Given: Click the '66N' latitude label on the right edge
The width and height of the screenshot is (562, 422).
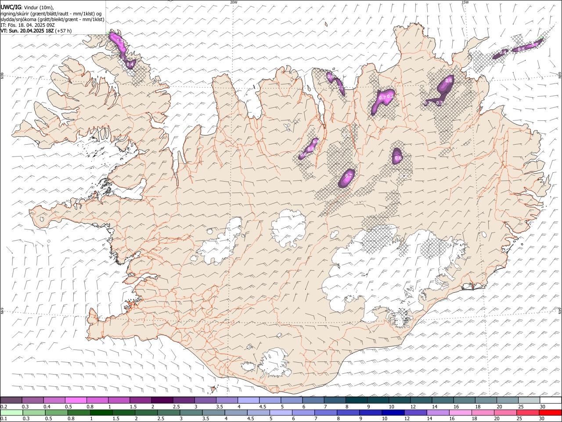Looking at the screenshot, I should tap(560, 75).
